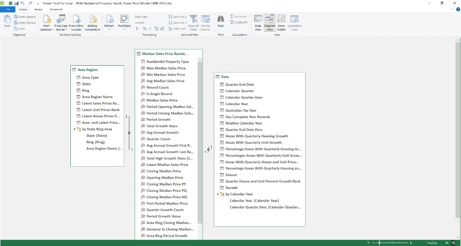Click the Save icon in quick access toolbar
The width and height of the screenshot is (461, 246).
click(16, 3)
